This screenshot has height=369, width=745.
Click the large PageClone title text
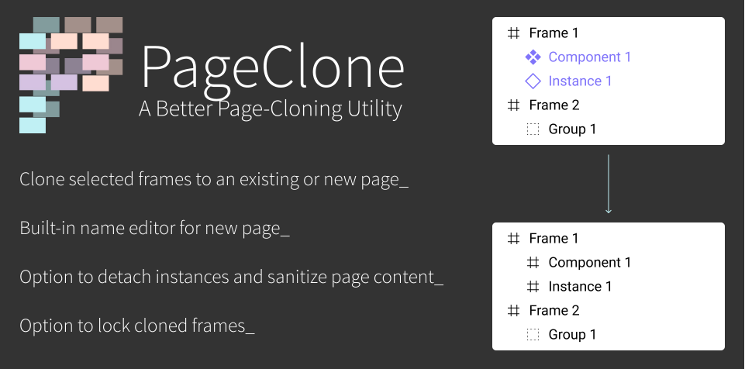coord(273,69)
